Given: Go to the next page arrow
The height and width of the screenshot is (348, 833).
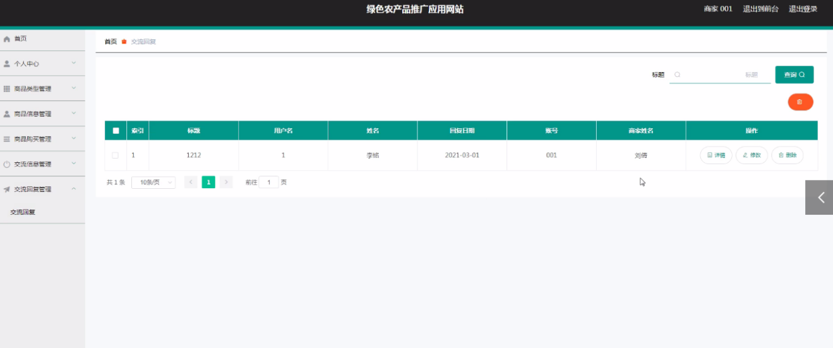Looking at the screenshot, I should (226, 182).
